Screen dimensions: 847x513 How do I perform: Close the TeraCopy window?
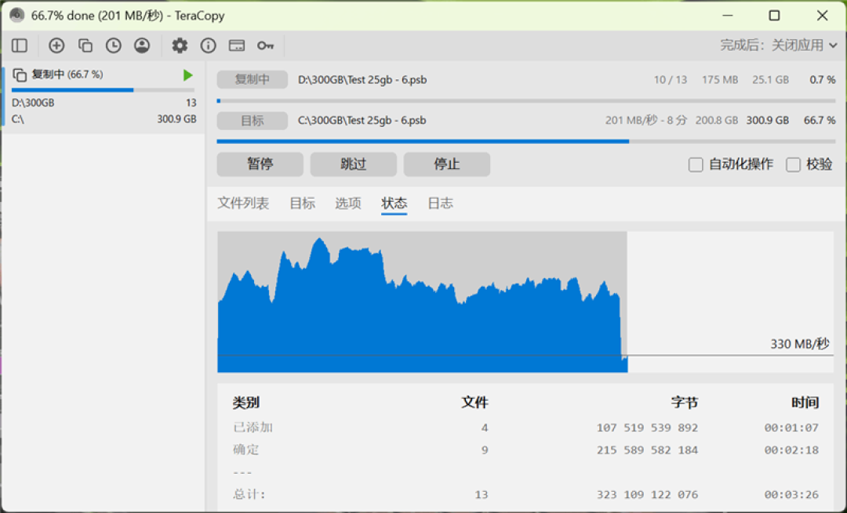coord(822,15)
